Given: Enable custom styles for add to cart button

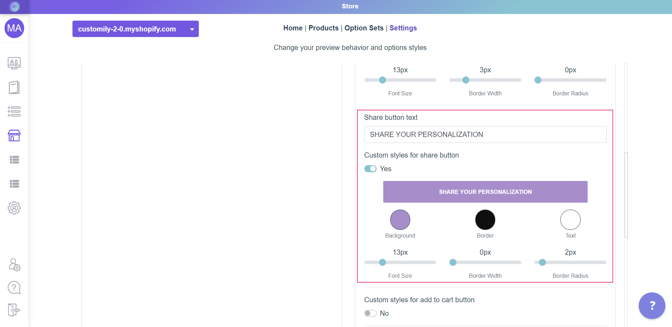Looking at the screenshot, I should click(x=370, y=313).
